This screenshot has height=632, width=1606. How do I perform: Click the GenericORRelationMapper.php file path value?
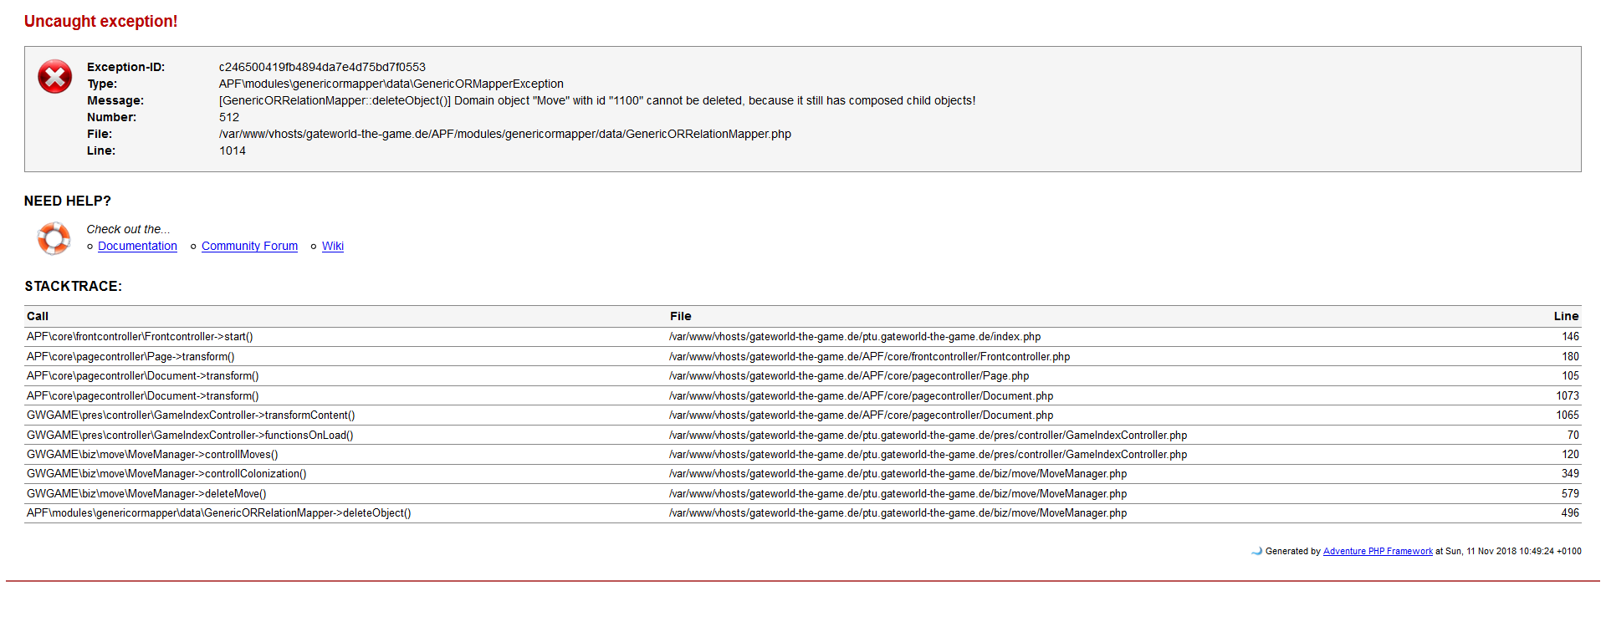click(504, 134)
